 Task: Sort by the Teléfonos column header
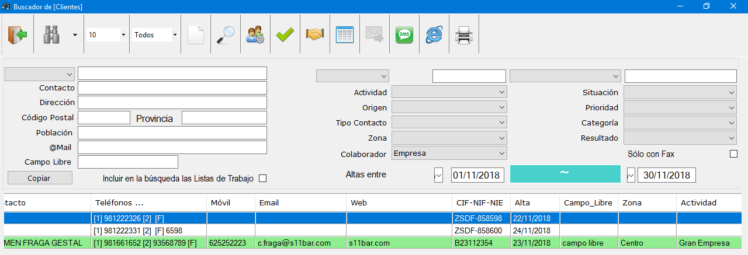(x=148, y=202)
